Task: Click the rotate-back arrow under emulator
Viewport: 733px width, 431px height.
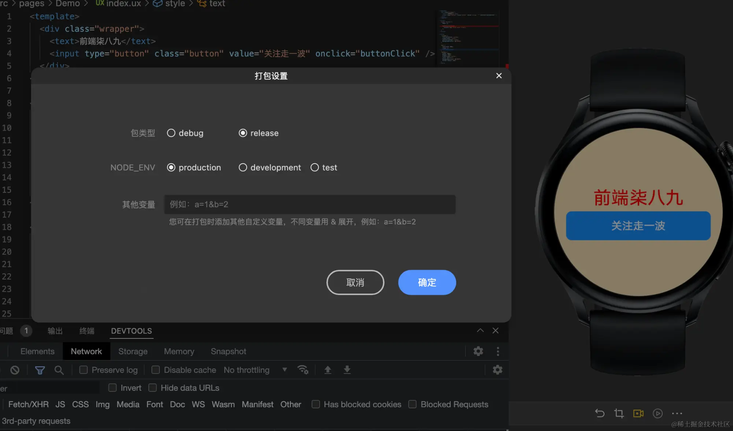Action: point(600,413)
